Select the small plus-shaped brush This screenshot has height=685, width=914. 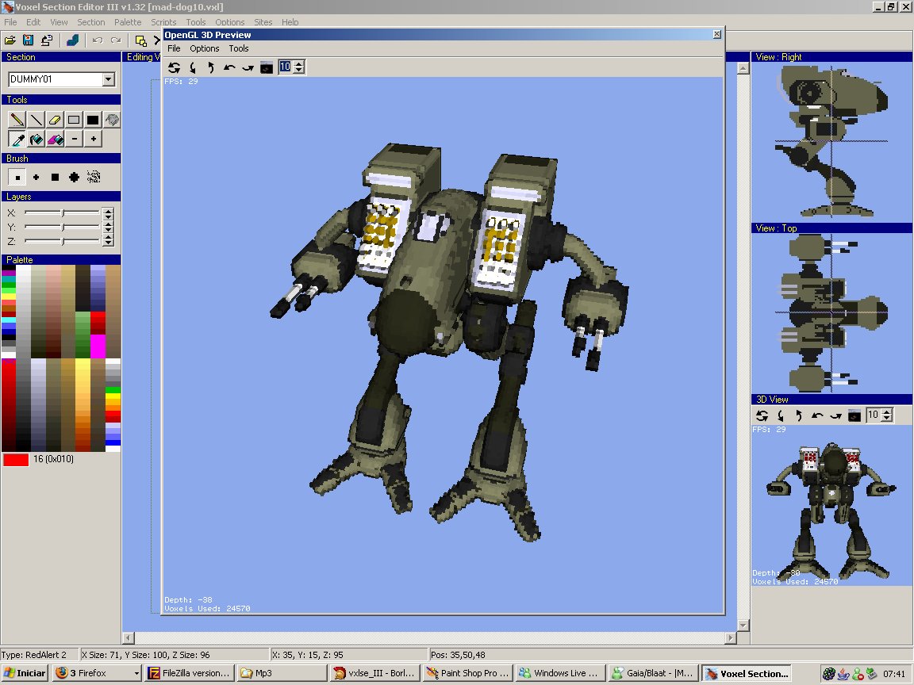pos(36,177)
